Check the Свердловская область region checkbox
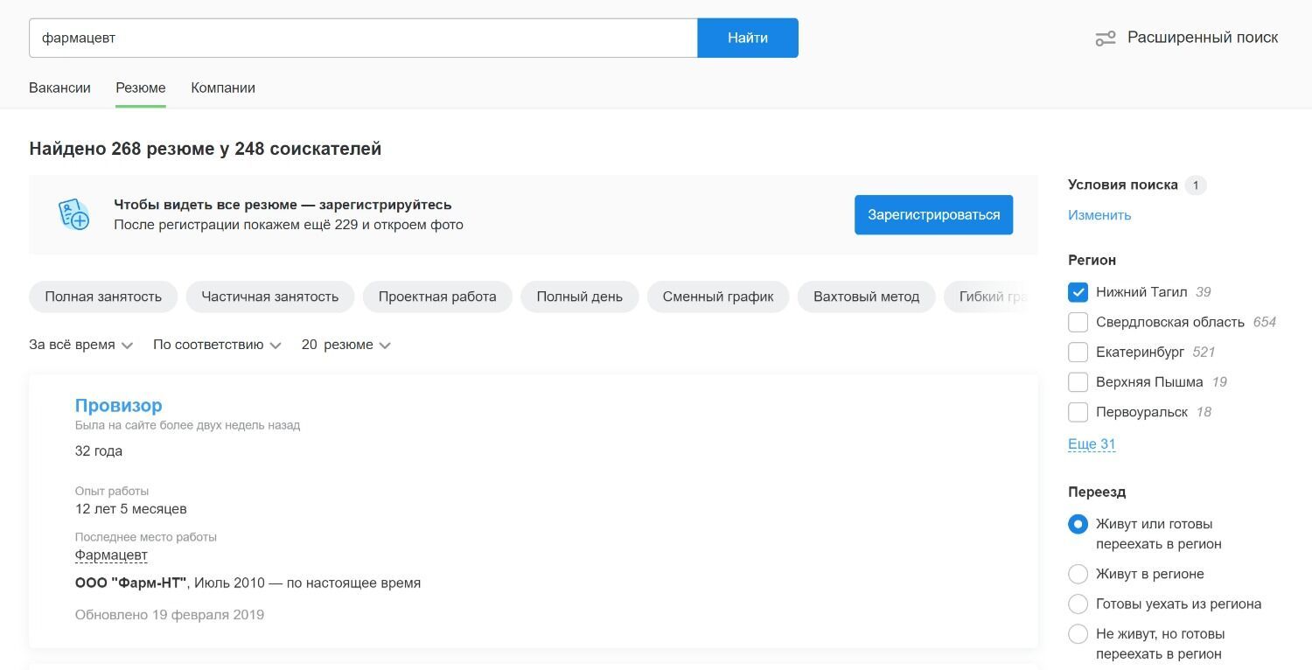This screenshot has height=670, width=1312. [1078, 322]
